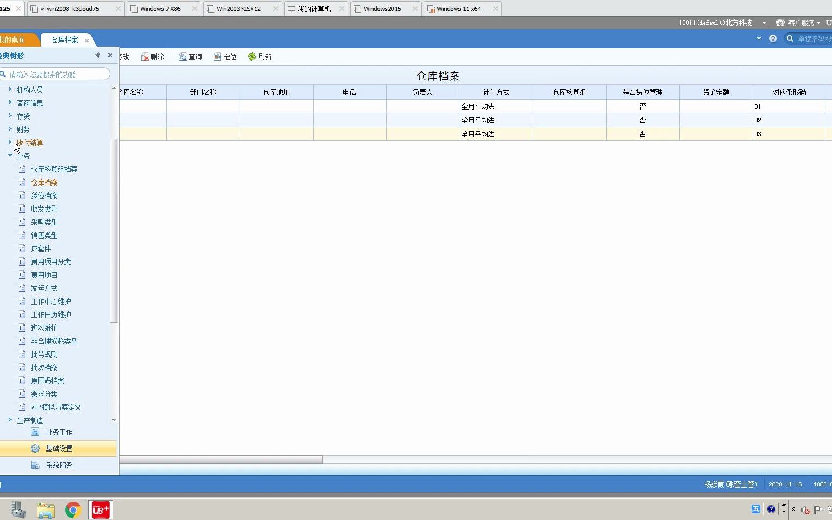Open 非合理损耗类型 in the tree
Screen dimensions: 832x520
[54, 341]
